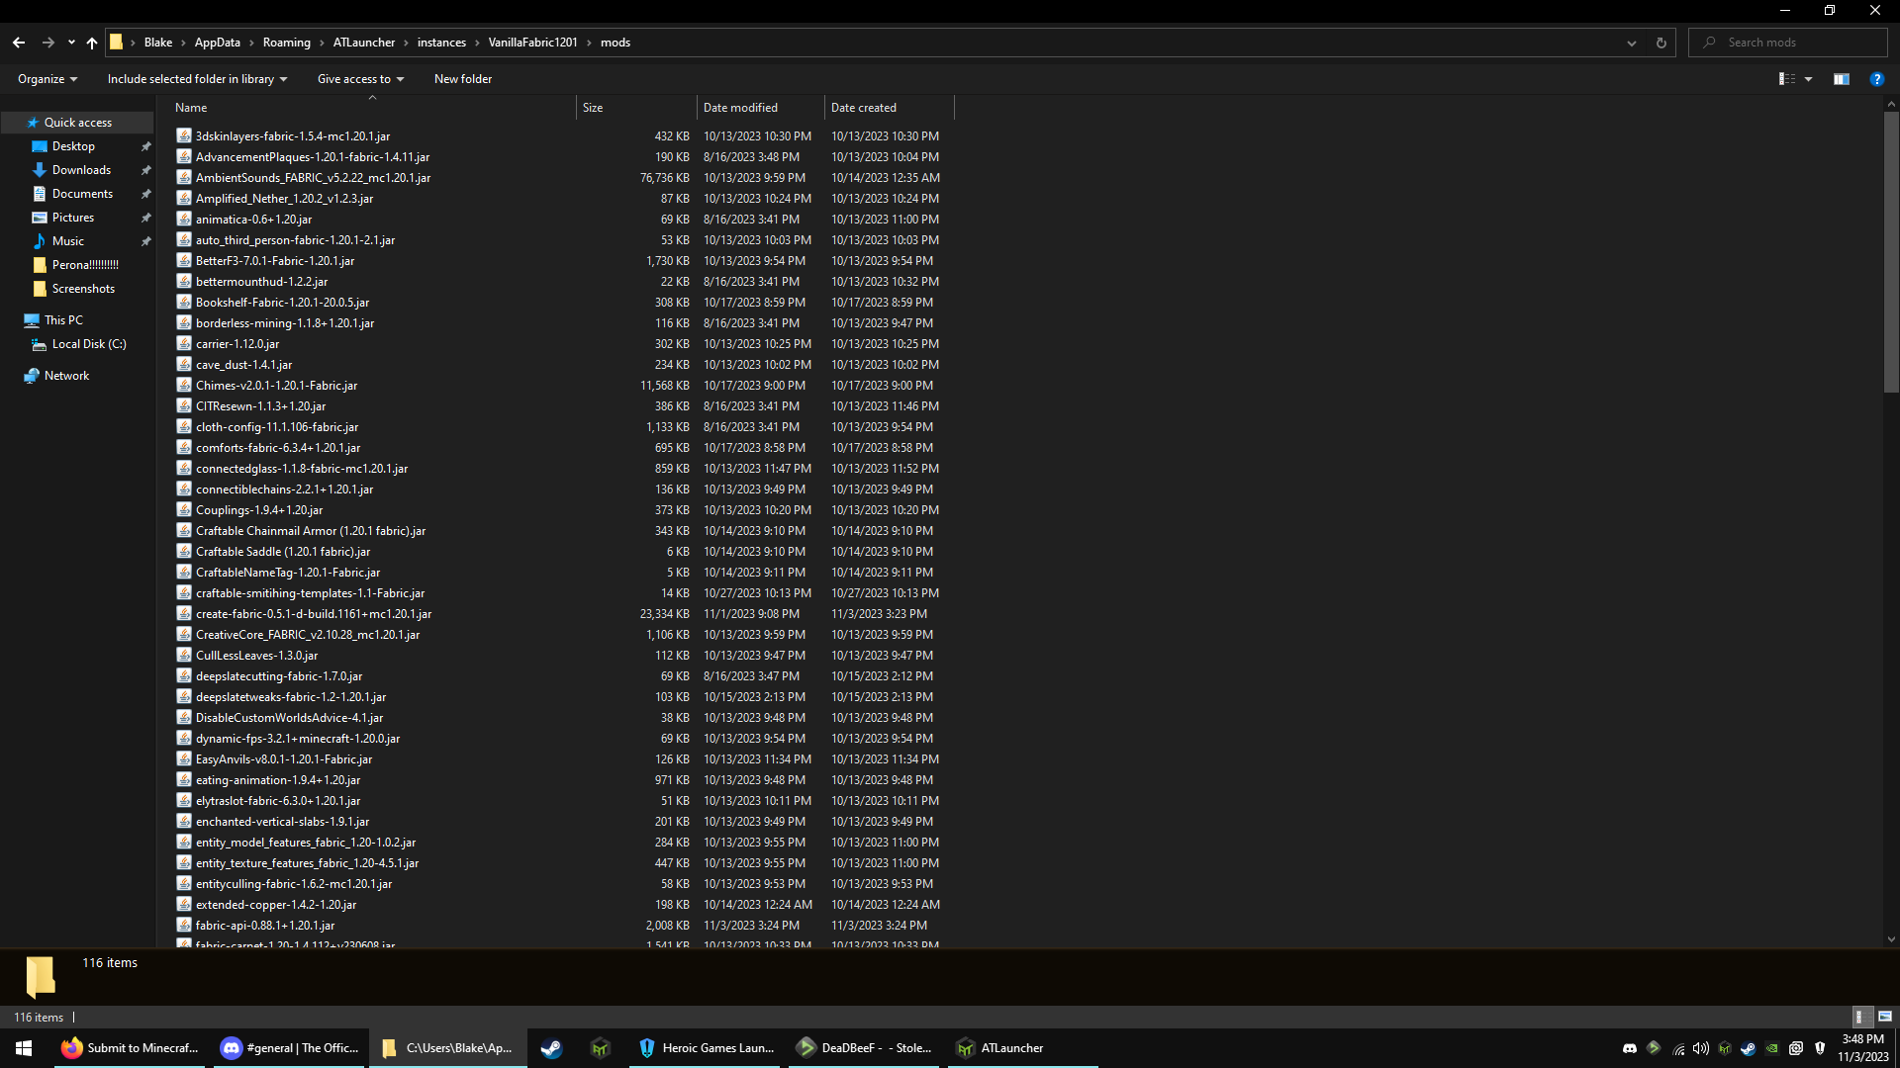Switch to details view in status bar
The height and width of the screenshot is (1068, 1900).
1860,1017
